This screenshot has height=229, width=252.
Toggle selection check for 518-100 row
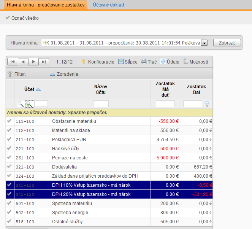pyautogui.click(x=10, y=221)
